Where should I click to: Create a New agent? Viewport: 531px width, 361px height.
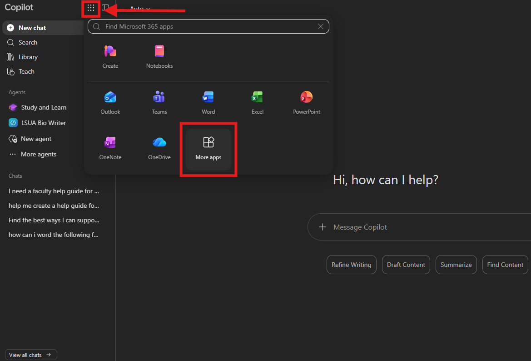(x=36, y=139)
